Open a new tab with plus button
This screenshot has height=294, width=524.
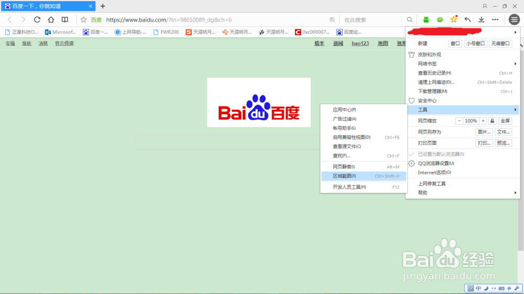click(103, 6)
